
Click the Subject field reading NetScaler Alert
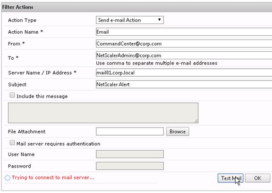pyautogui.click(x=184, y=84)
